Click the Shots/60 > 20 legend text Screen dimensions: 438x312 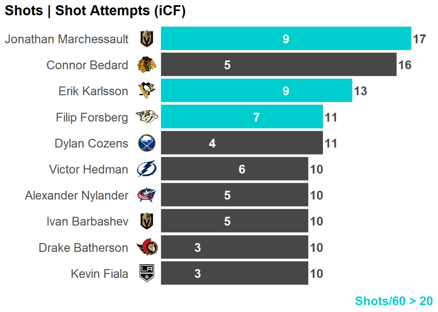(394, 301)
